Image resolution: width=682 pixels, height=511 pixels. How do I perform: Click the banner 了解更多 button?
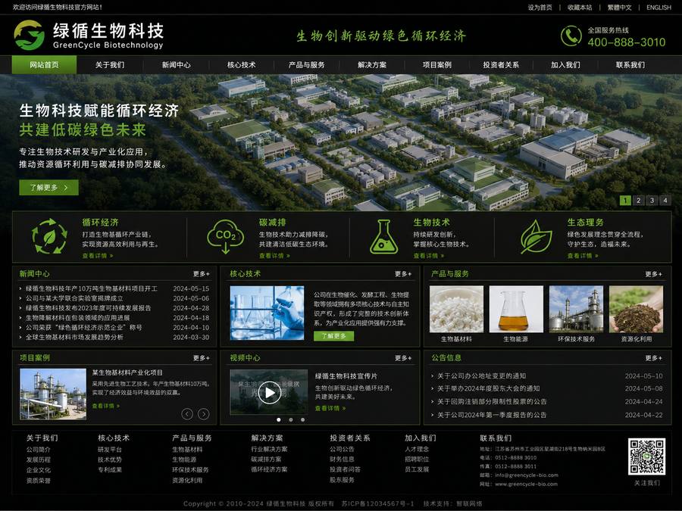click(48, 187)
